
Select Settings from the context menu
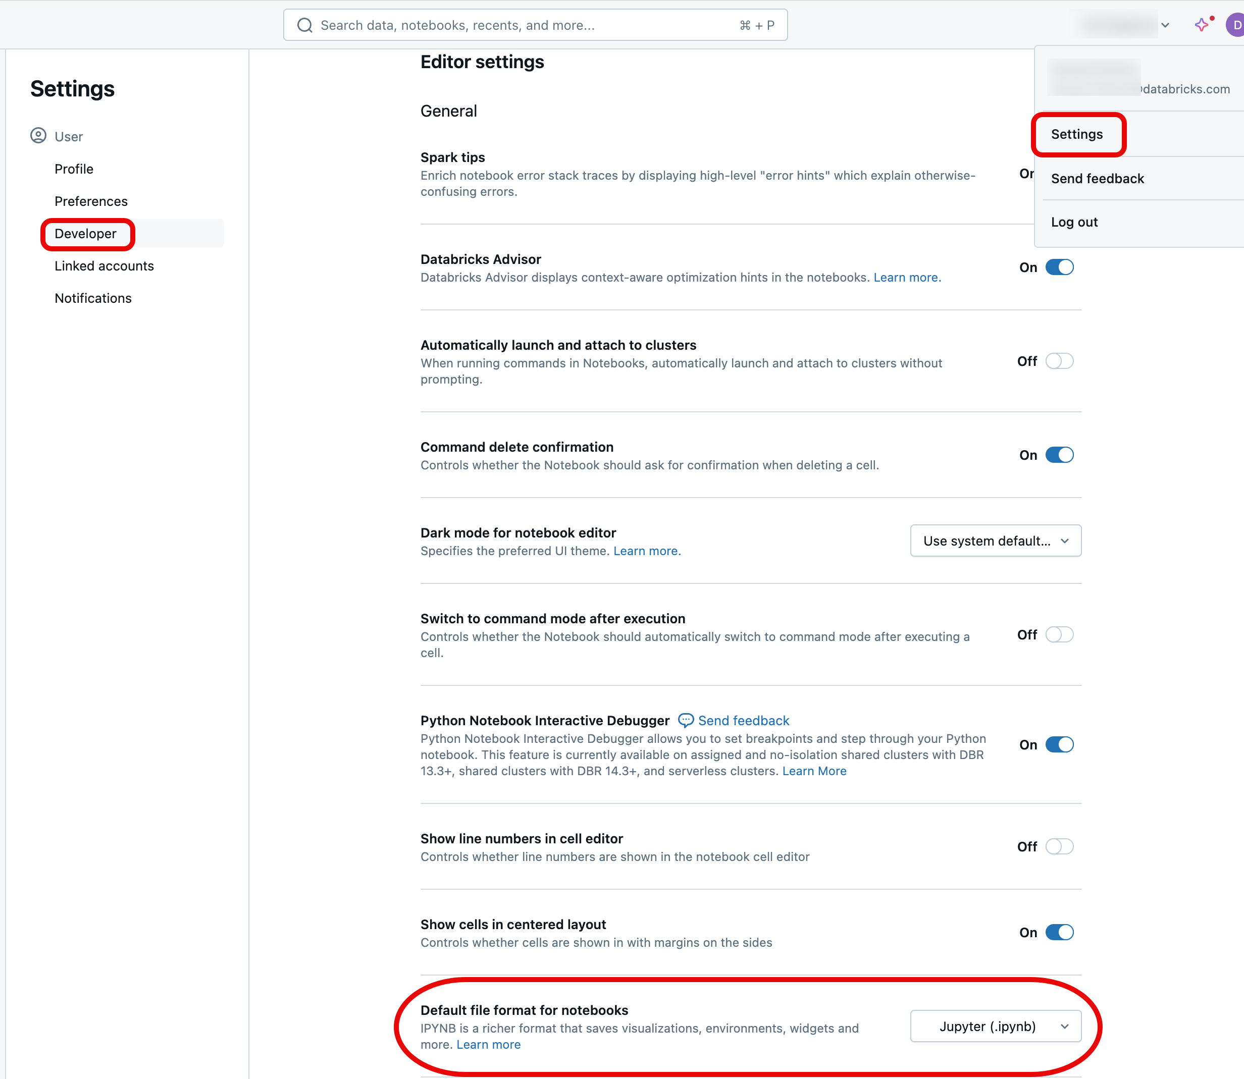[x=1077, y=133]
